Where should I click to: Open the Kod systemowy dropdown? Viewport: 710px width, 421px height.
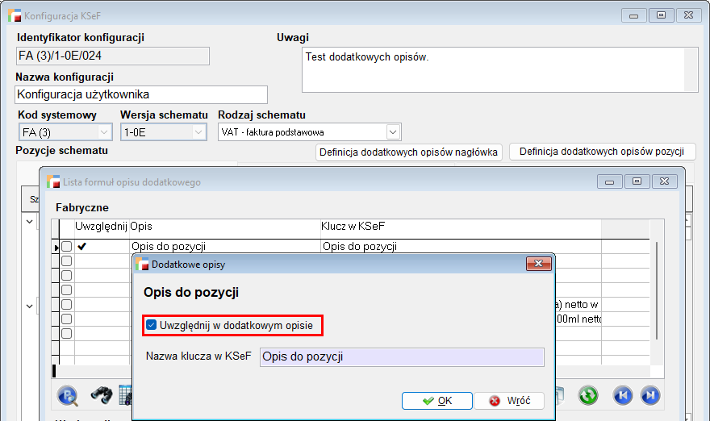[x=104, y=132]
